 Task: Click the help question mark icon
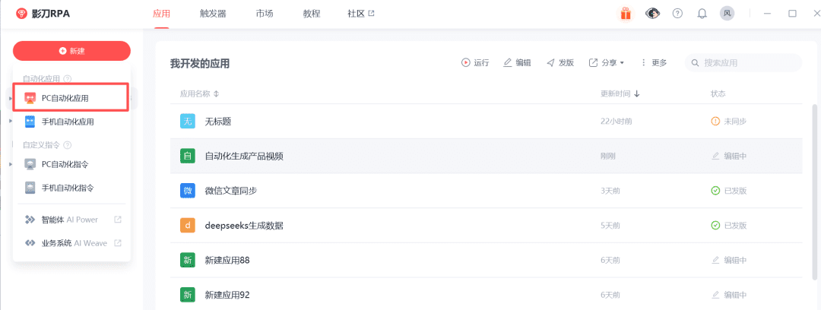click(x=677, y=14)
